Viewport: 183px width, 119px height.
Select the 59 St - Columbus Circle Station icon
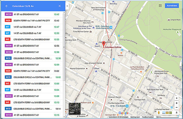tap(111, 27)
